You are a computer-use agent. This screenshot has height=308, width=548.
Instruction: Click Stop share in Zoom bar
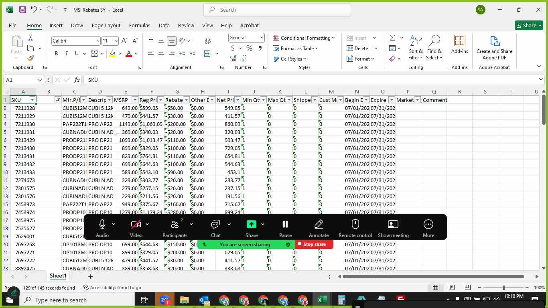click(x=314, y=244)
